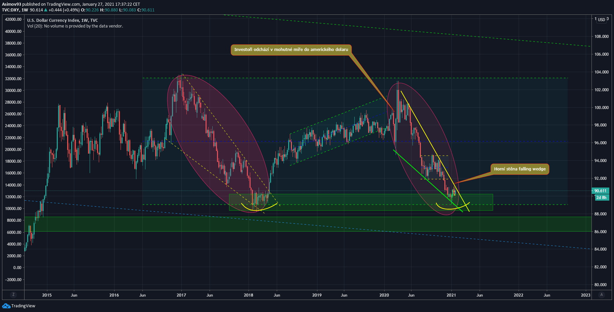Open the USD currency selector
The image size is (614, 312).
click(x=601, y=19)
